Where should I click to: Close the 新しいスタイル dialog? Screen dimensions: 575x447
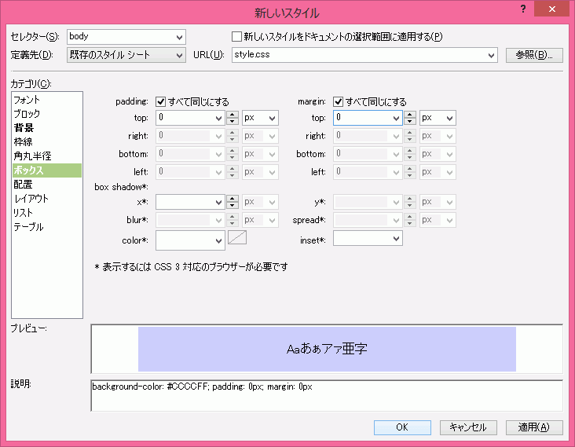point(551,9)
